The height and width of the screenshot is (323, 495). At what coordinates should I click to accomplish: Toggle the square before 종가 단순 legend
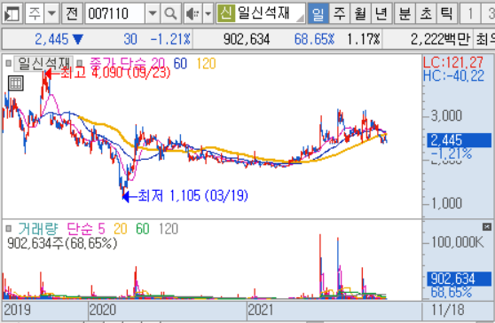coord(80,64)
